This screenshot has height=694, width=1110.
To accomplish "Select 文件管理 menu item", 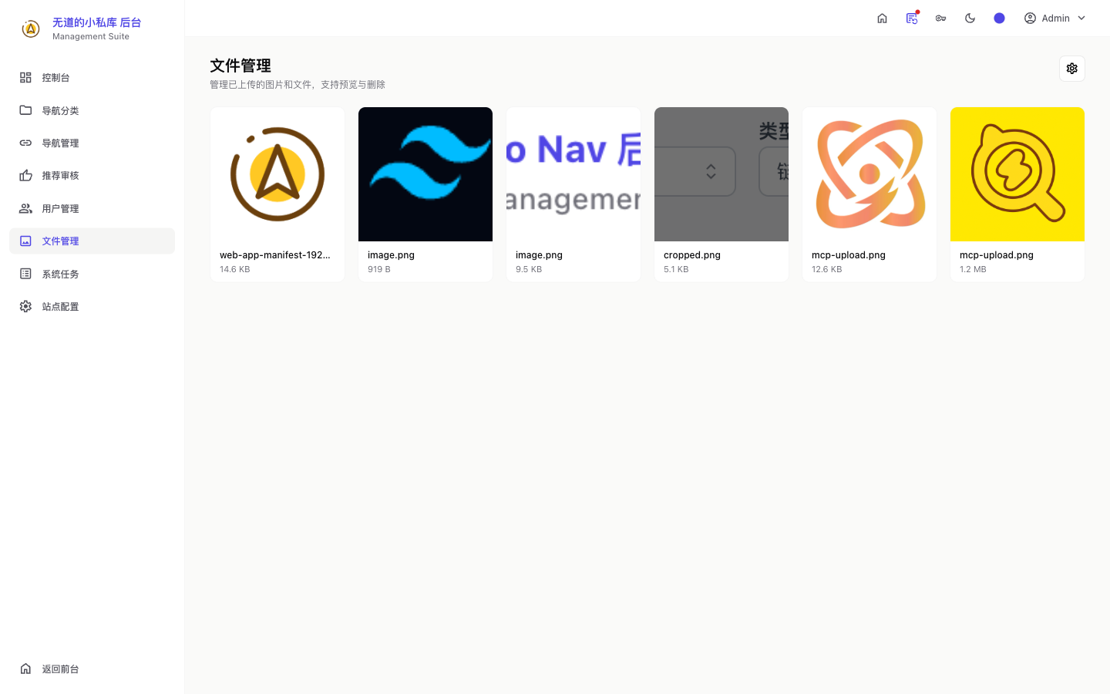I will (92, 241).
